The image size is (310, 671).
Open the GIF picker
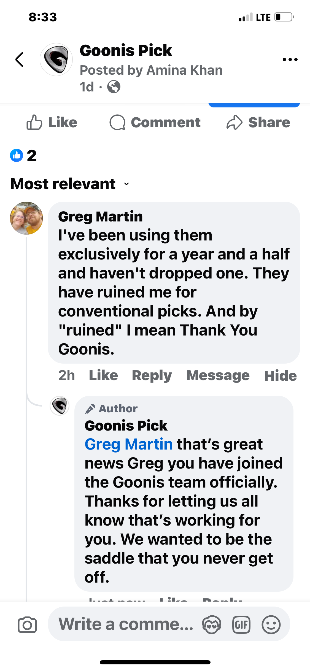tap(241, 625)
